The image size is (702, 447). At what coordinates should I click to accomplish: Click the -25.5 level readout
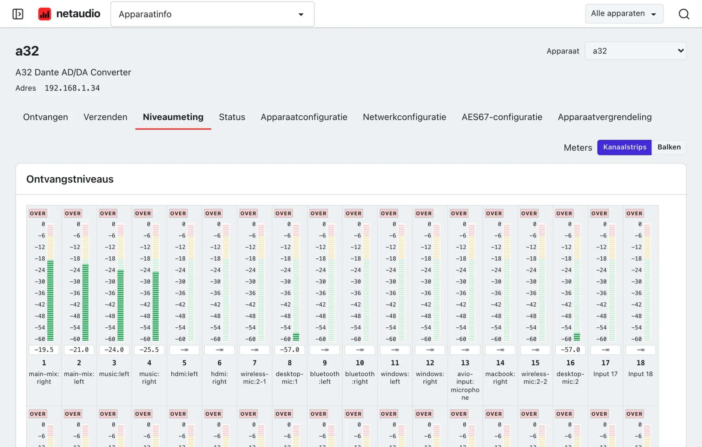tap(149, 350)
